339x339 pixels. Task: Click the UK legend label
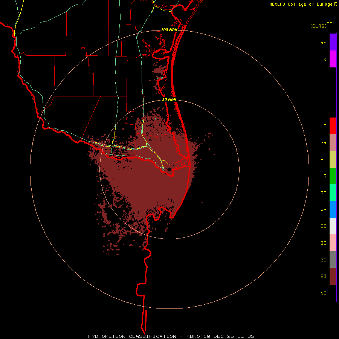(323, 60)
